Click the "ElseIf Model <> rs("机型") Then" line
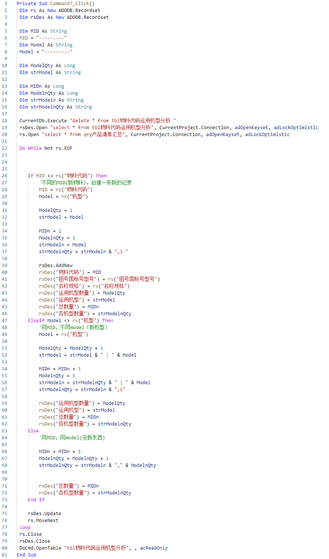Screen dimensions: 329x559 [71, 321]
